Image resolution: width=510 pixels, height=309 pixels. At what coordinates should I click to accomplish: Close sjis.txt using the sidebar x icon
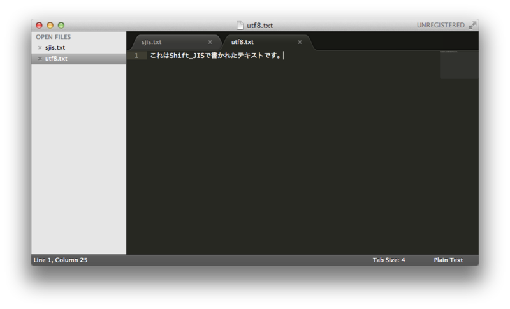40,47
